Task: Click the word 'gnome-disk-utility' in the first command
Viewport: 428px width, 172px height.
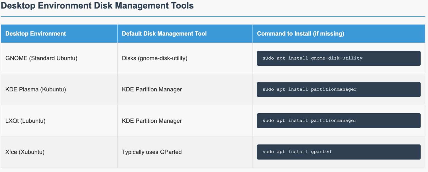Action: (337, 58)
